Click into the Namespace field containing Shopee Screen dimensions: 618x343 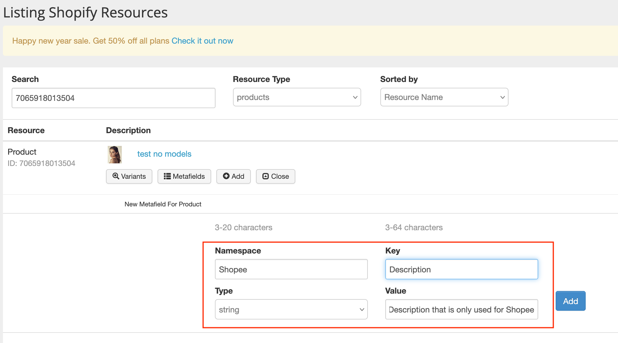coord(291,269)
